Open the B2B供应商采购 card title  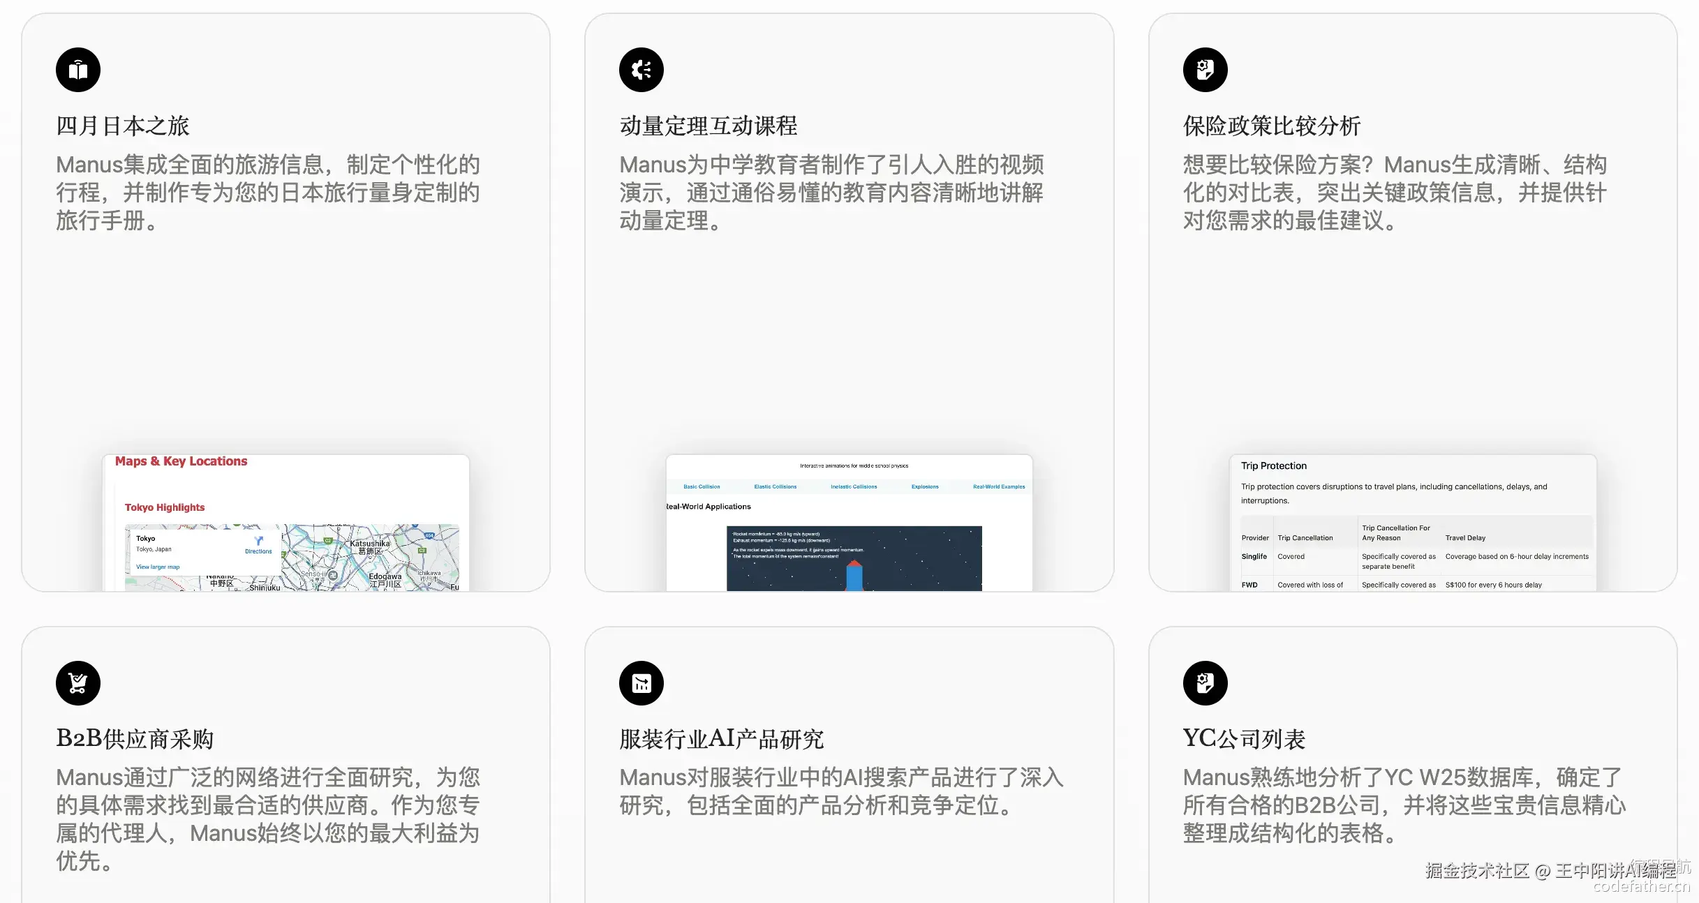pos(135,739)
